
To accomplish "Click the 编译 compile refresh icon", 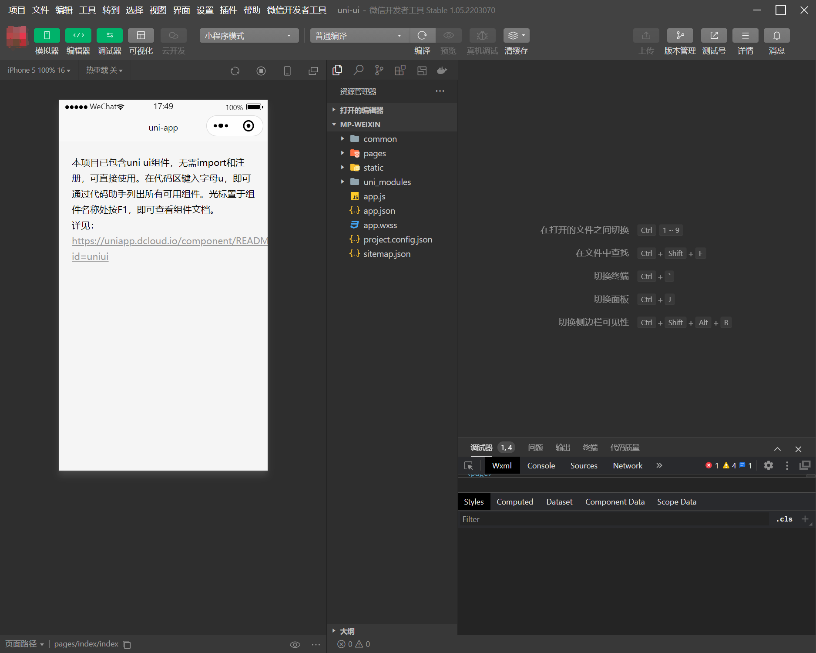I will tap(422, 35).
